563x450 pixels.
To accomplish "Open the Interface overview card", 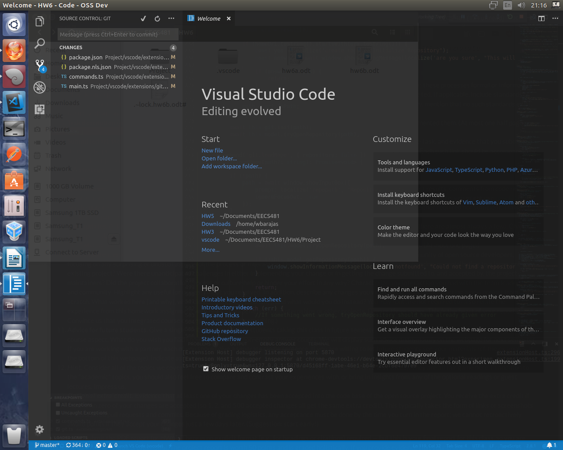I will (x=458, y=326).
